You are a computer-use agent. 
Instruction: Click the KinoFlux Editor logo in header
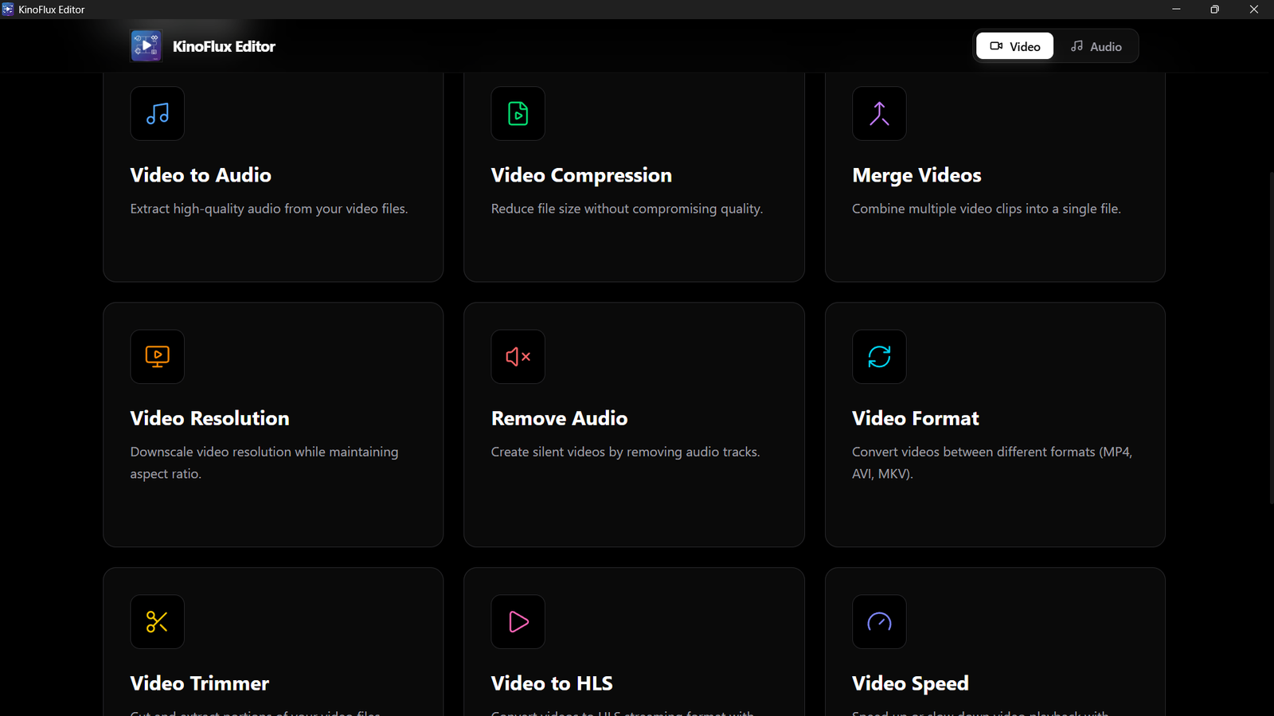147,46
